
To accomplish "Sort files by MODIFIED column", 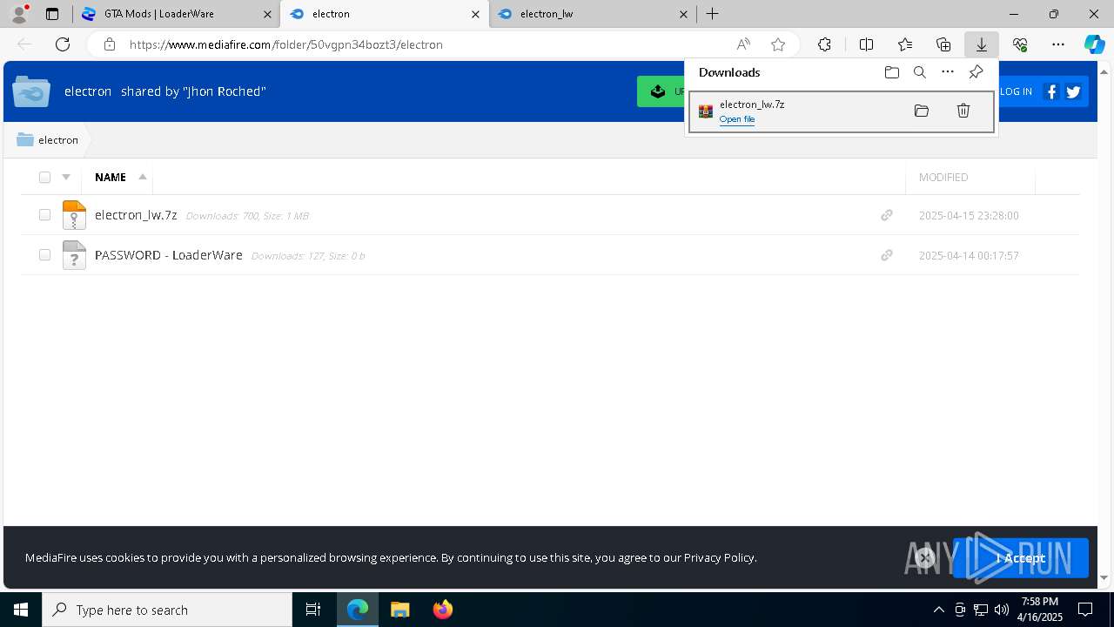I will [x=943, y=177].
